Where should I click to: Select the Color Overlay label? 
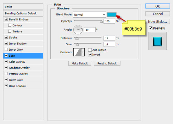coord(17,62)
